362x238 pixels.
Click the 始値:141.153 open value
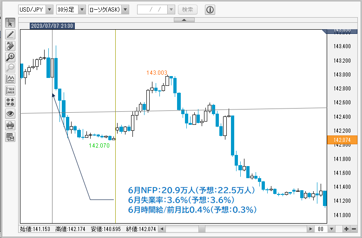coord(35,229)
